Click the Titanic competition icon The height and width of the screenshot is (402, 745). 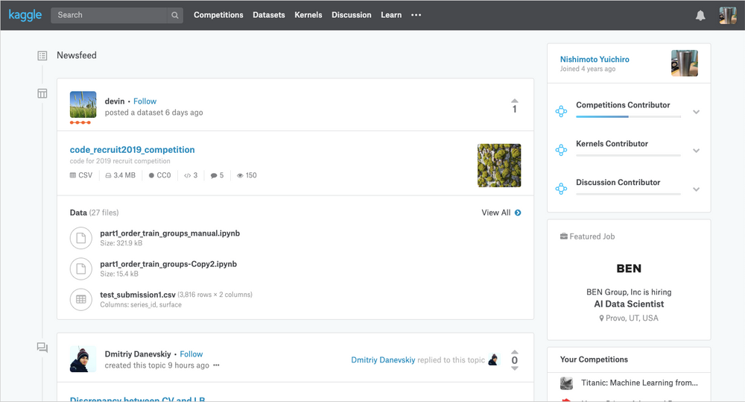pos(566,383)
